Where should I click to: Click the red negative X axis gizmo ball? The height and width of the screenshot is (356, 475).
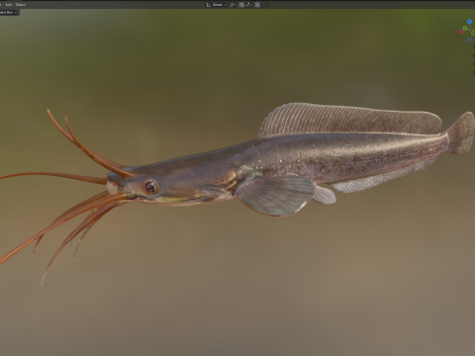461,32
